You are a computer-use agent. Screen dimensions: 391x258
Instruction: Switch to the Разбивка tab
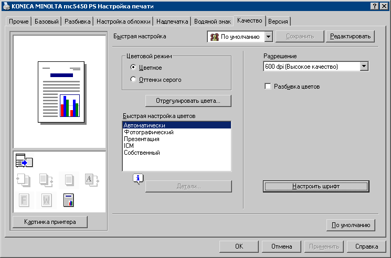(78, 21)
